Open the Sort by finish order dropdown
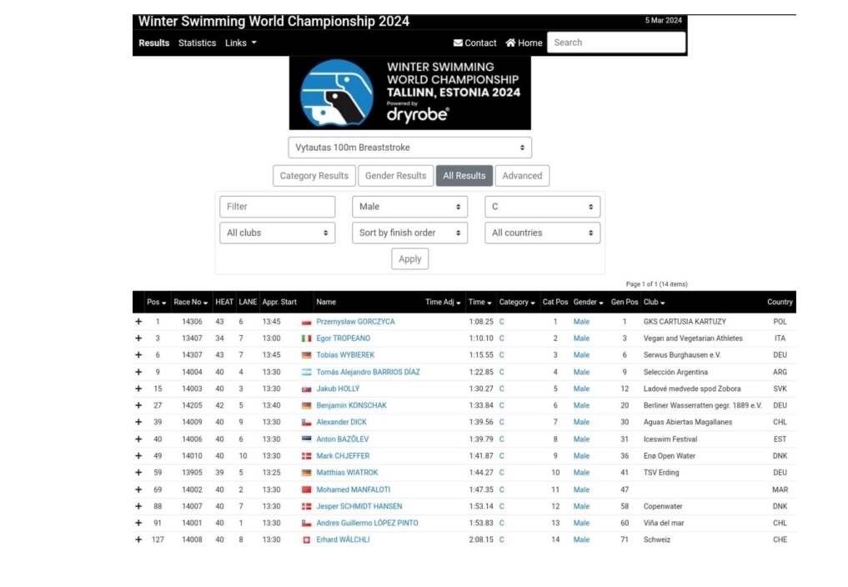 (x=409, y=233)
